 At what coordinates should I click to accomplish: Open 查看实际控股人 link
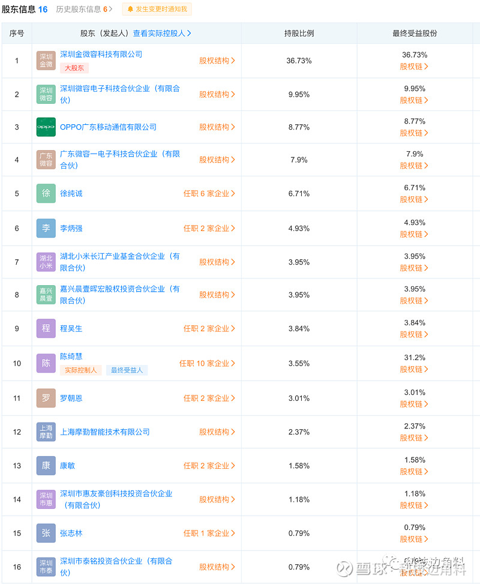162,34
